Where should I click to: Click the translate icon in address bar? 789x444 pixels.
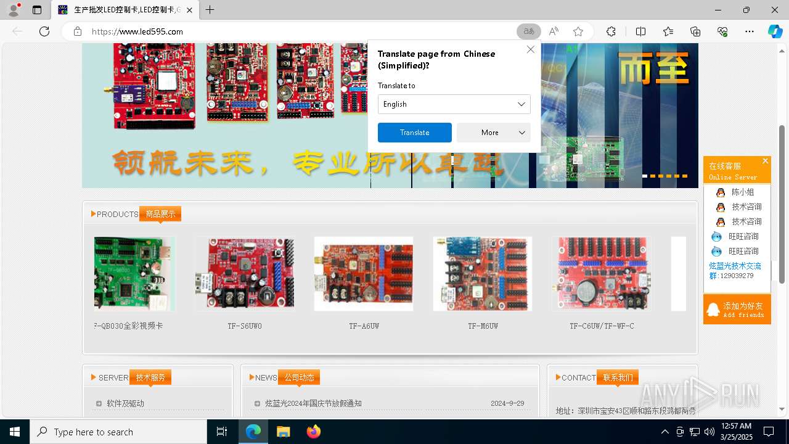(x=529, y=31)
